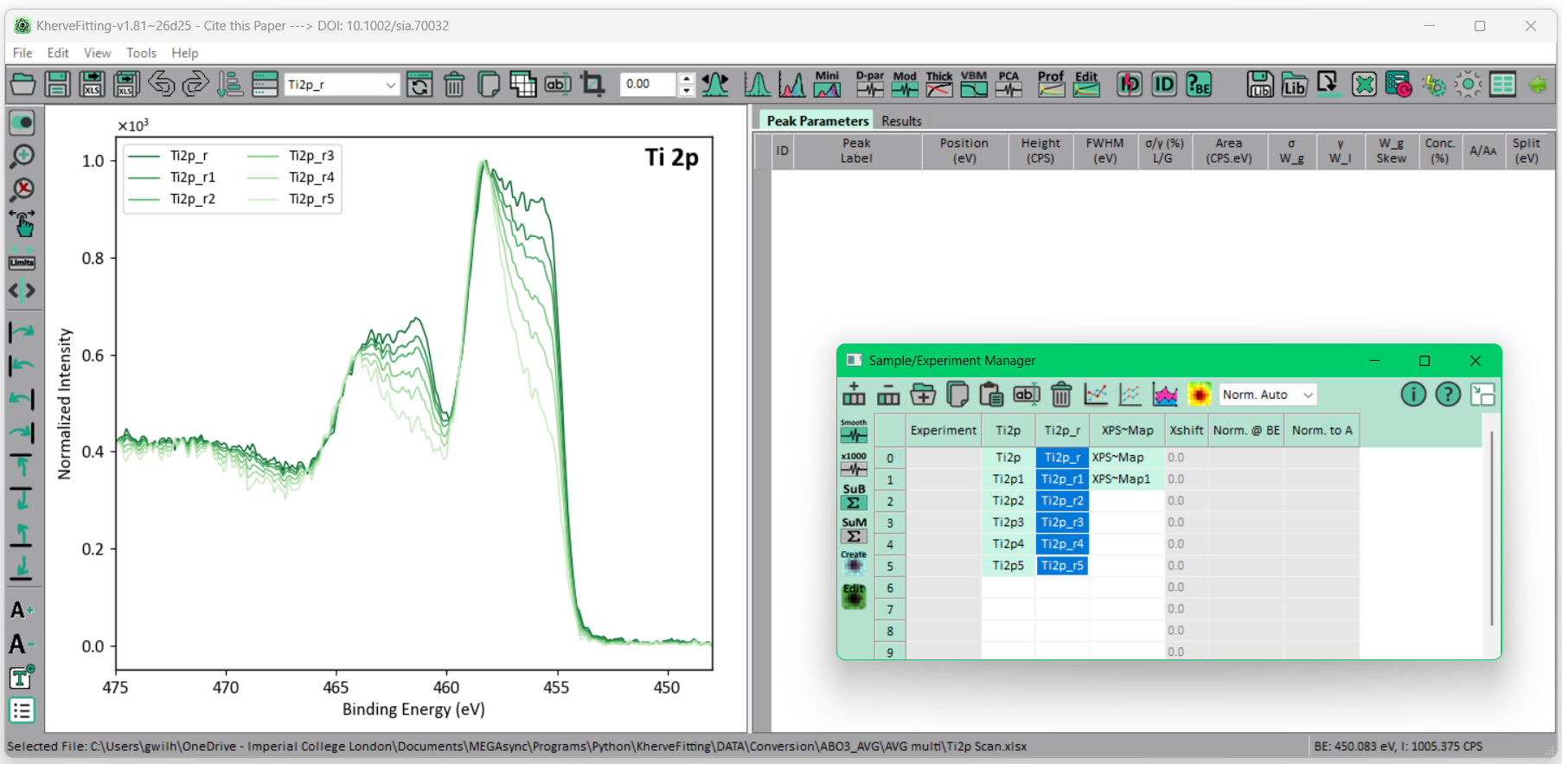This screenshot has width=1562, height=764.
Task: Click the add text annotation icon
Action: pyautogui.click(x=22, y=677)
